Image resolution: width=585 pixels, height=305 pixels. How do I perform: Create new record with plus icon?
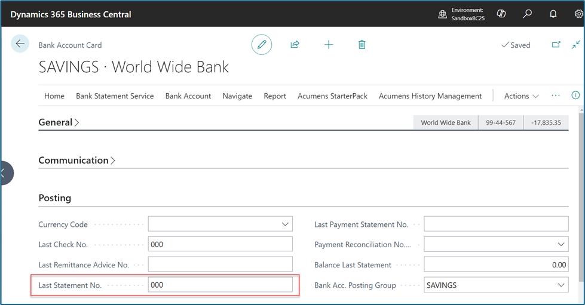(329, 45)
